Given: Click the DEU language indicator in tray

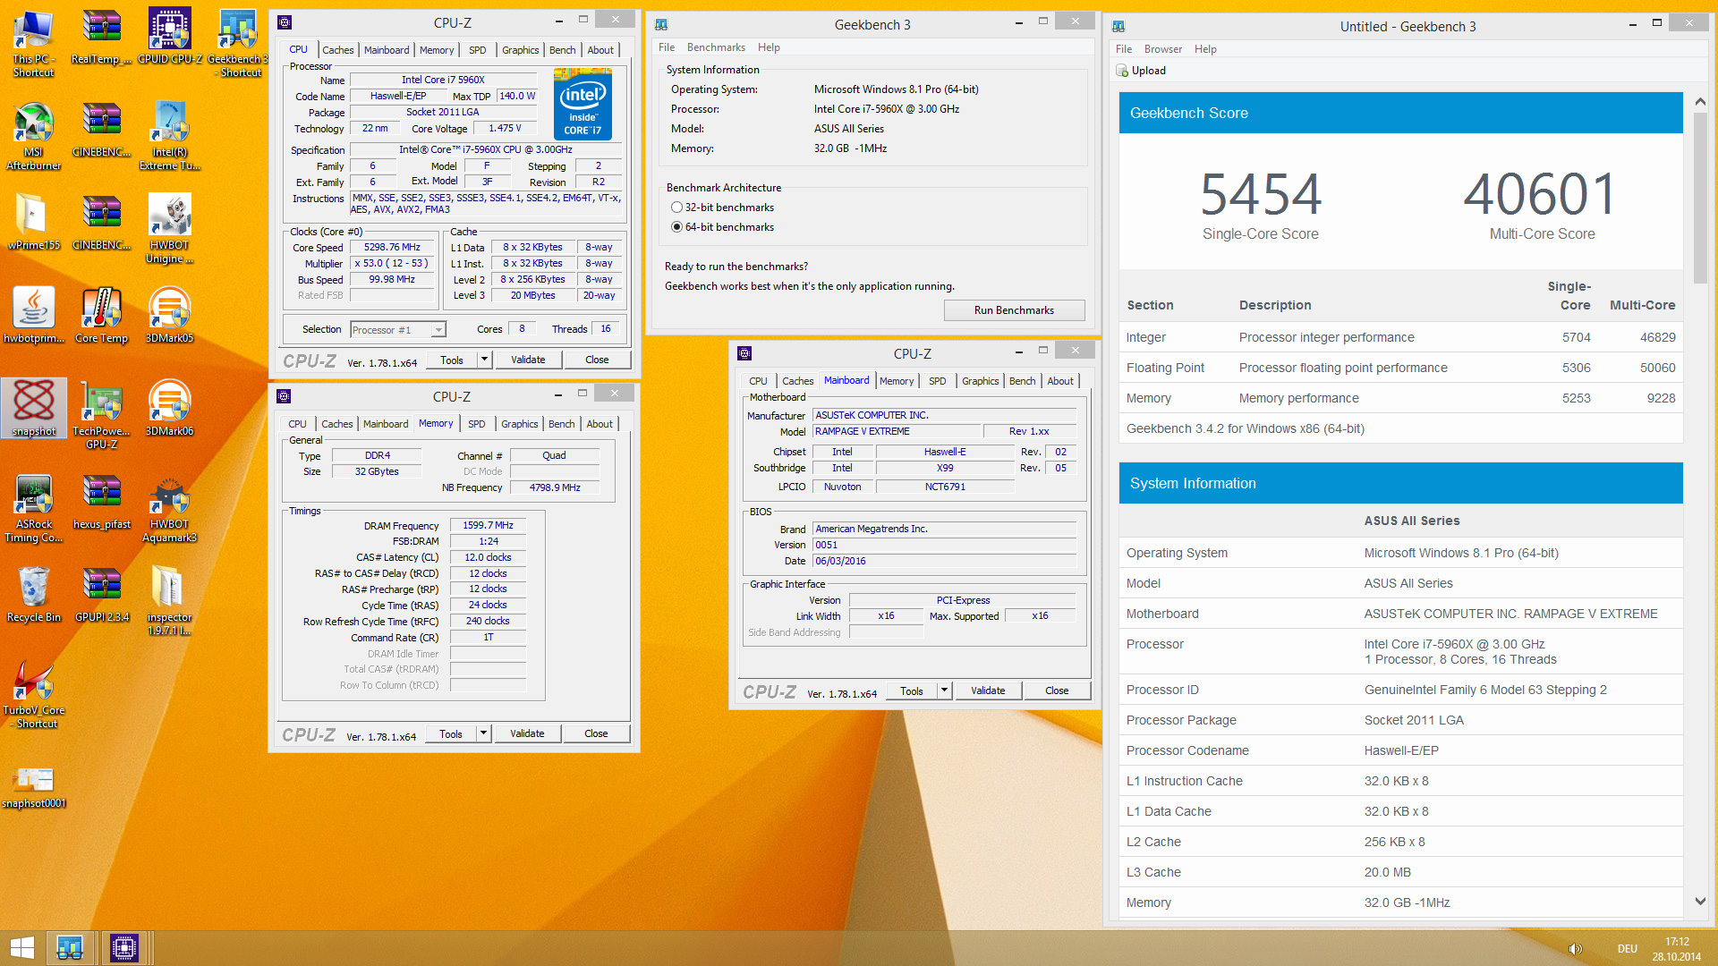Looking at the screenshot, I should point(1627,949).
